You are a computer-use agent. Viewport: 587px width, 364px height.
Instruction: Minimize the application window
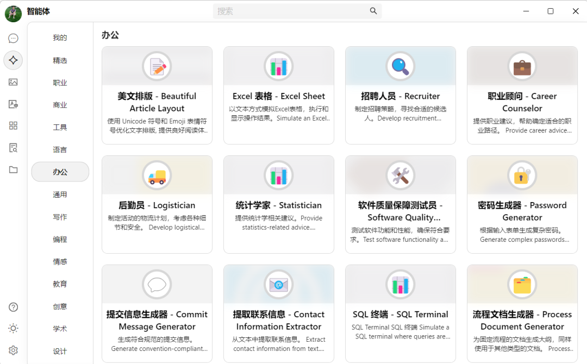tap(526, 11)
